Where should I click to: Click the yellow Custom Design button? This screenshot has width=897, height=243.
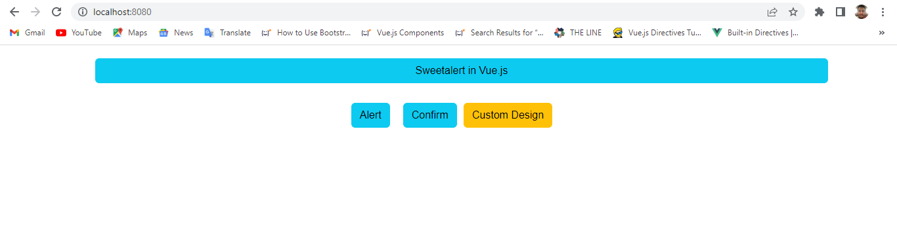click(508, 115)
